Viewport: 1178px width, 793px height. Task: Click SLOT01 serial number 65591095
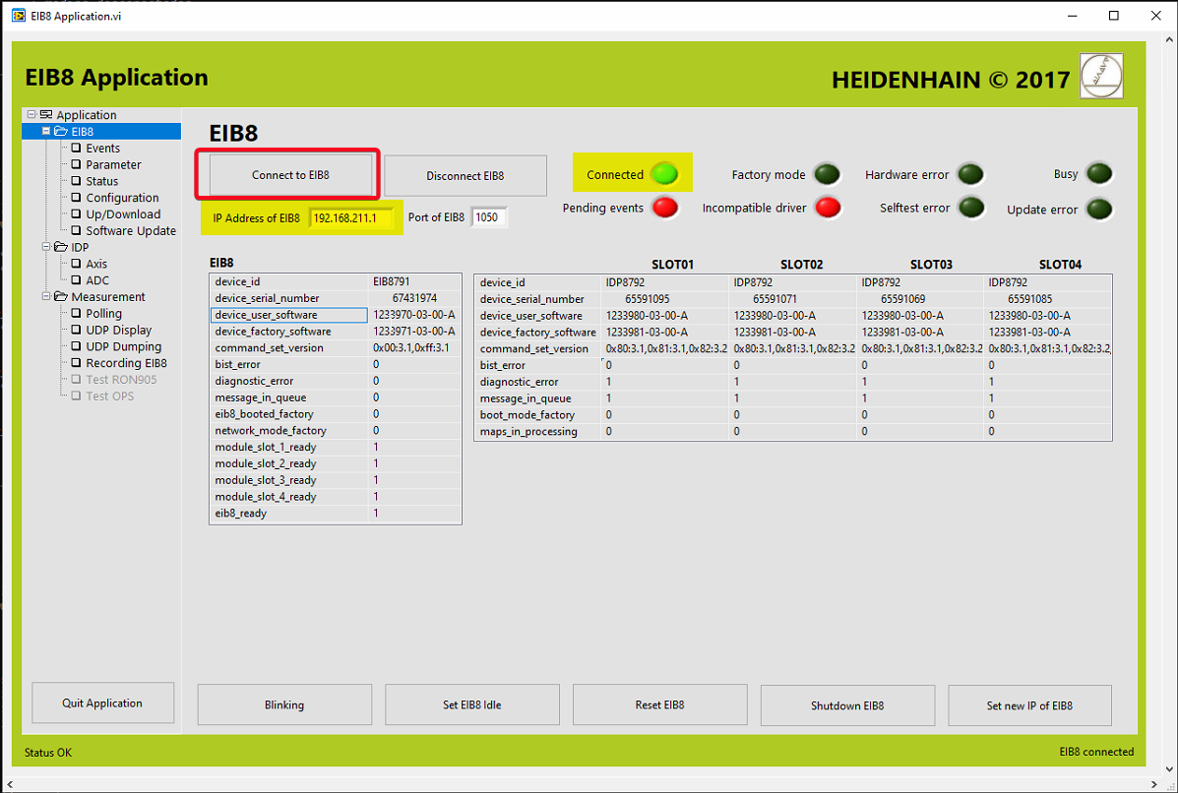tap(647, 299)
